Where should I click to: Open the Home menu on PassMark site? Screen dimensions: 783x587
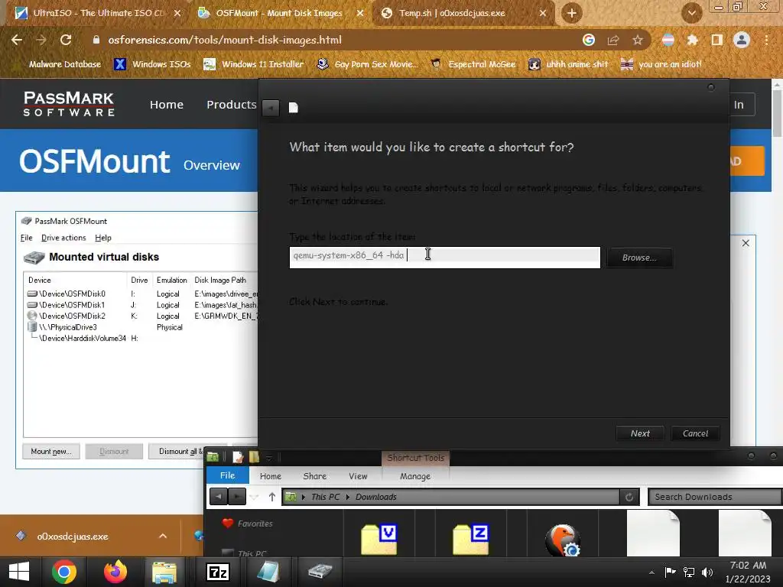tap(166, 105)
